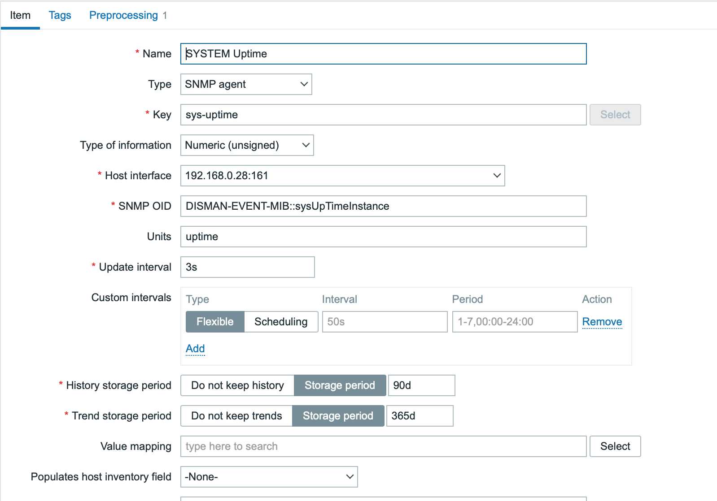
Task: Switch to the Tags tab
Action: coord(60,15)
